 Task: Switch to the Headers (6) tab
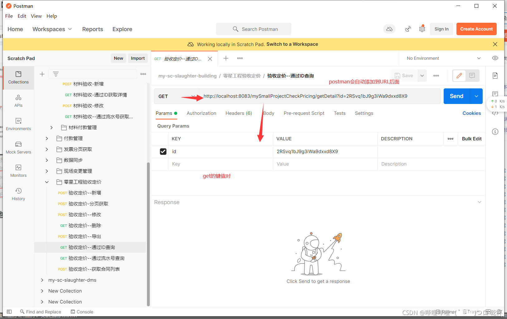239,113
